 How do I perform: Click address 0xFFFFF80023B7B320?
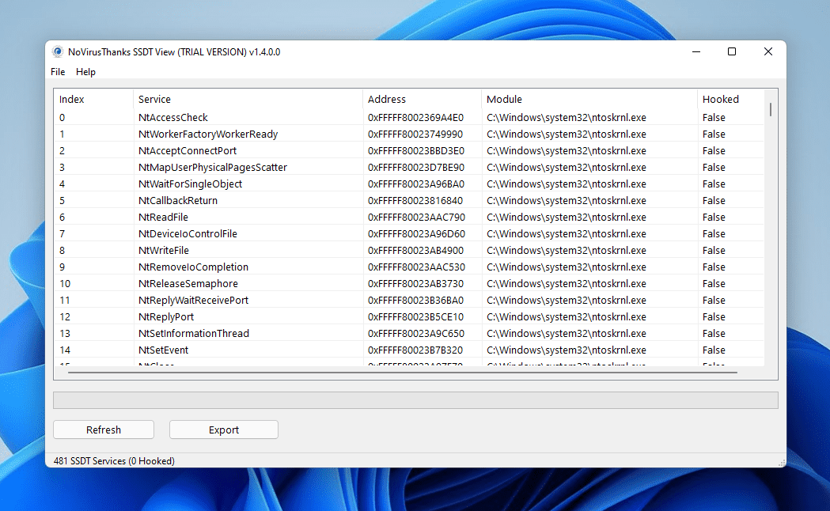[x=415, y=350]
